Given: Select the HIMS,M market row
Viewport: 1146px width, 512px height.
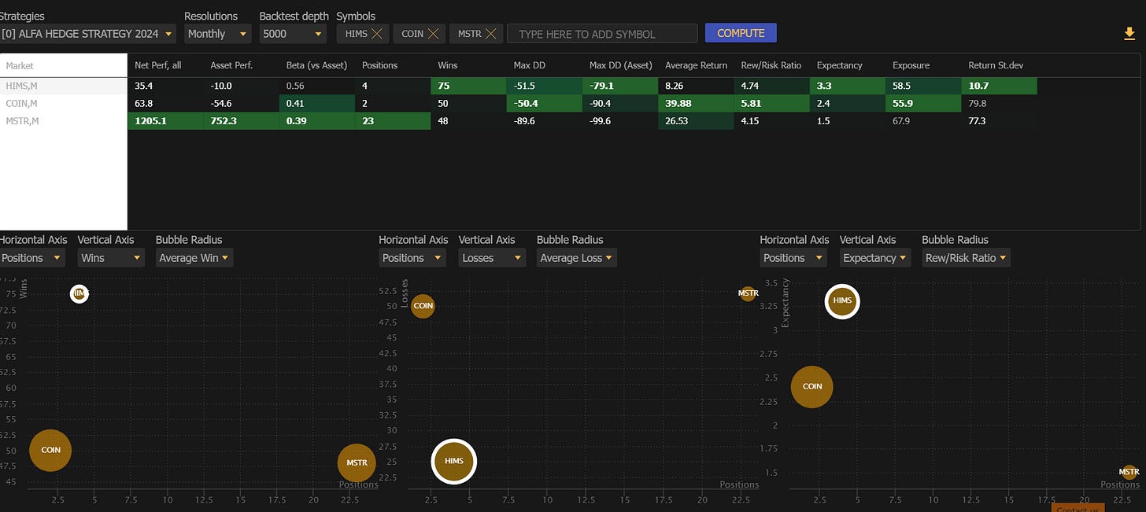Looking at the screenshot, I should click(64, 86).
